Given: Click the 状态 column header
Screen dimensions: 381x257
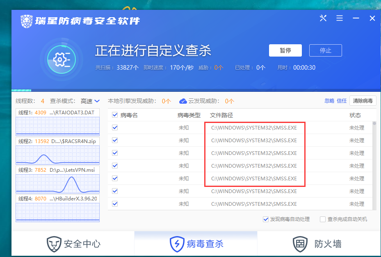Looking at the screenshot, I should click(355, 115).
